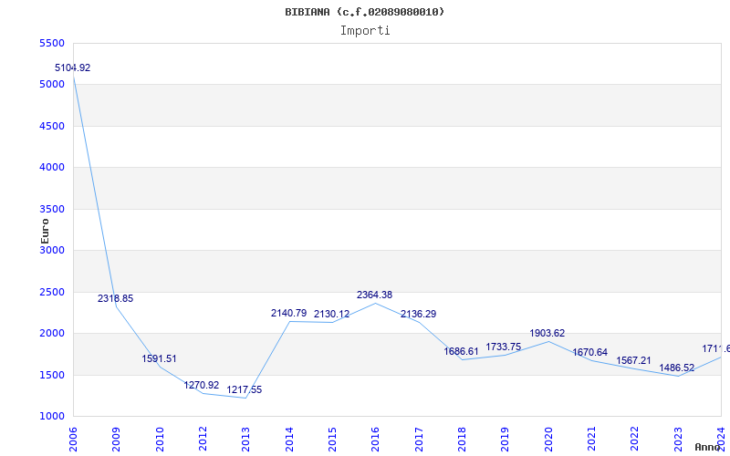Click the chart title BIBIANA (c.f.02089080010)
This screenshot has height=456, width=730.
(x=364, y=12)
